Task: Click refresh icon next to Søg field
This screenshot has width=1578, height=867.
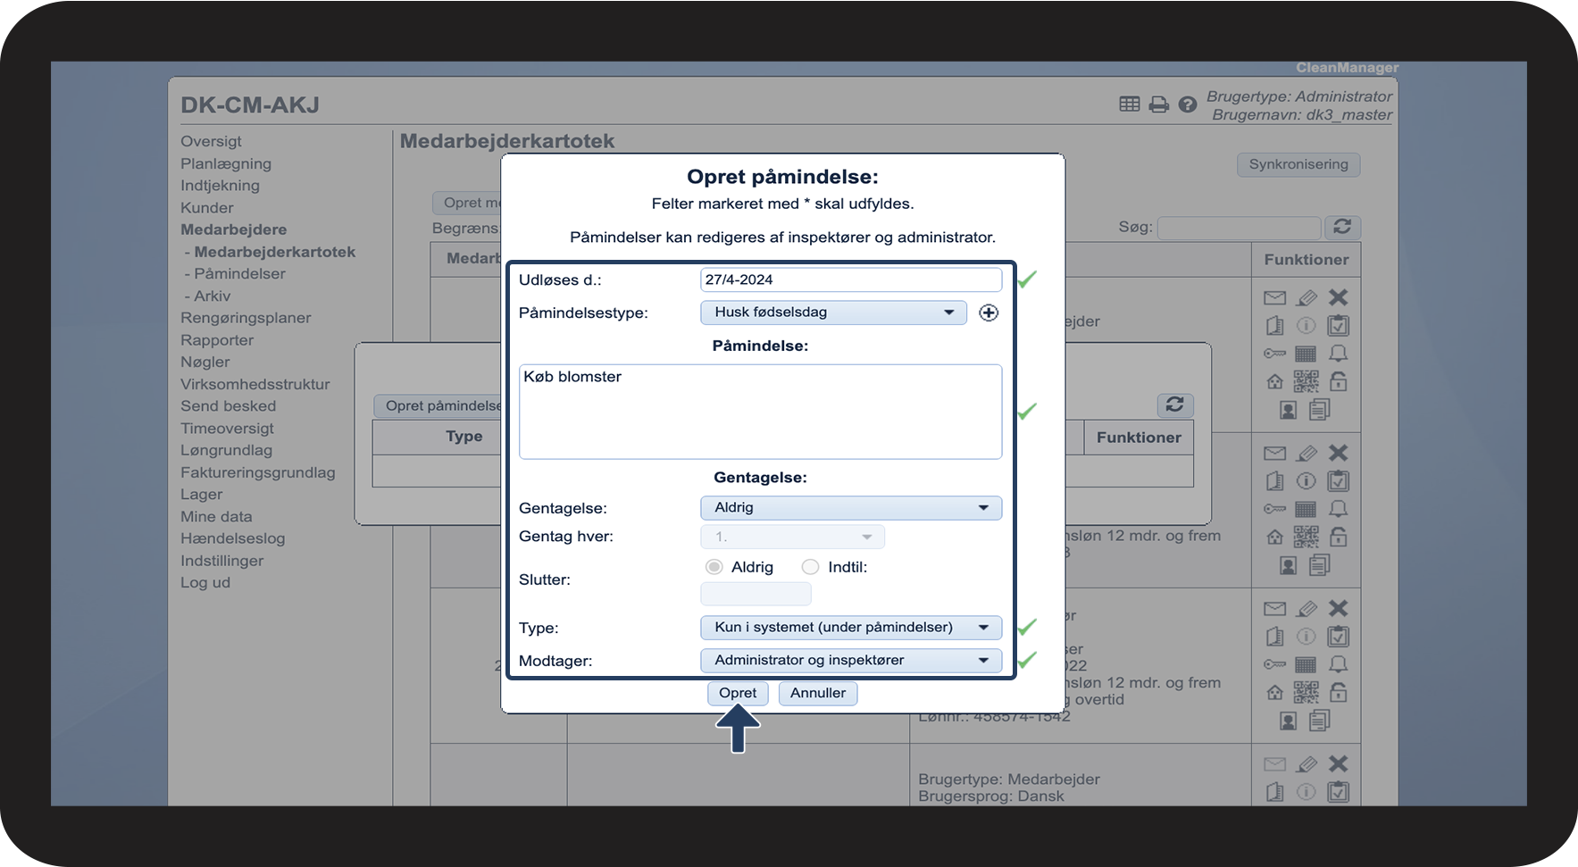Action: (x=1341, y=227)
